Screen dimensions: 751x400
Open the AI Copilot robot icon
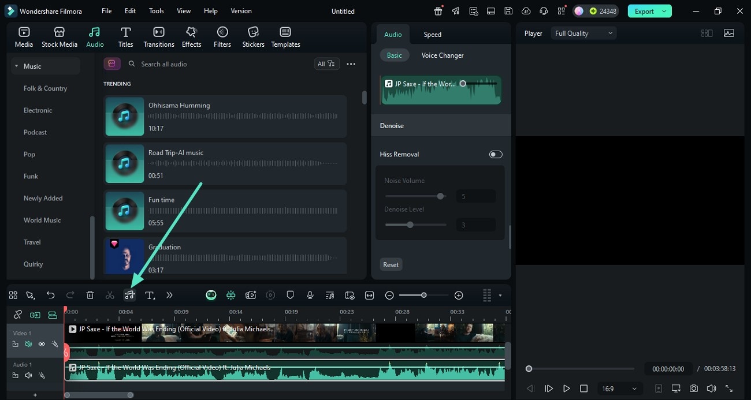pos(211,295)
